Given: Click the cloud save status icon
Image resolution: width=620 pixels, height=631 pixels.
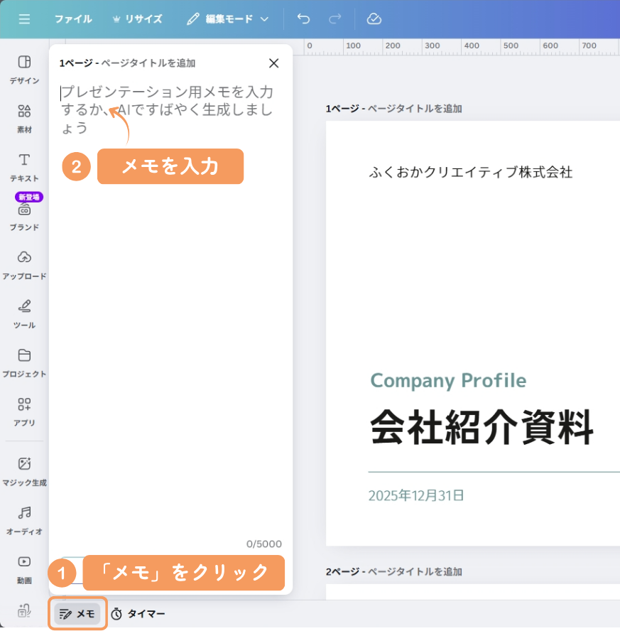Looking at the screenshot, I should pos(374,19).
